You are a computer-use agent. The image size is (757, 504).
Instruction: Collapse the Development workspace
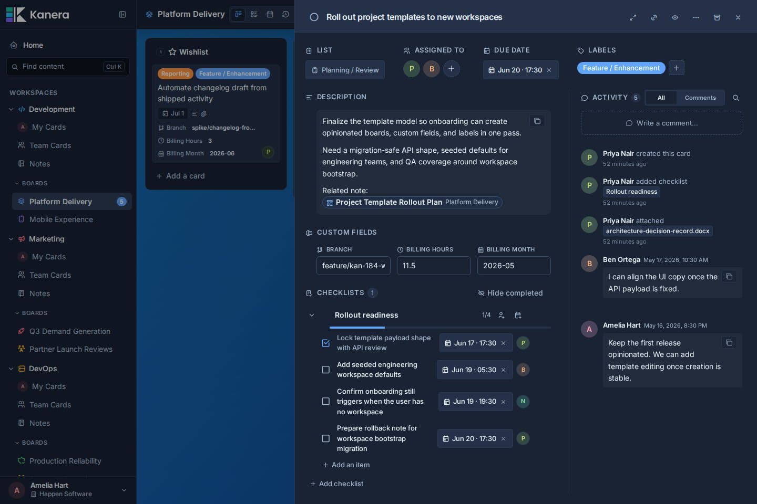coord(11,110)
